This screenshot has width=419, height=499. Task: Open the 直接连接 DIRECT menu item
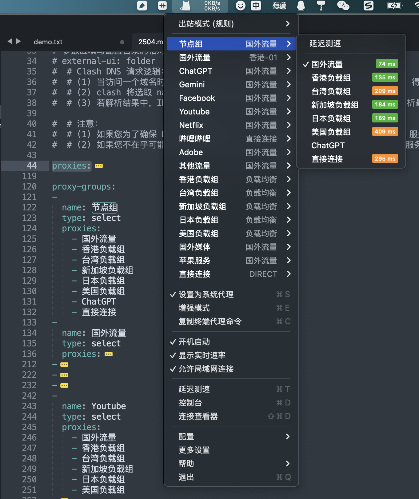pos(231,274)
